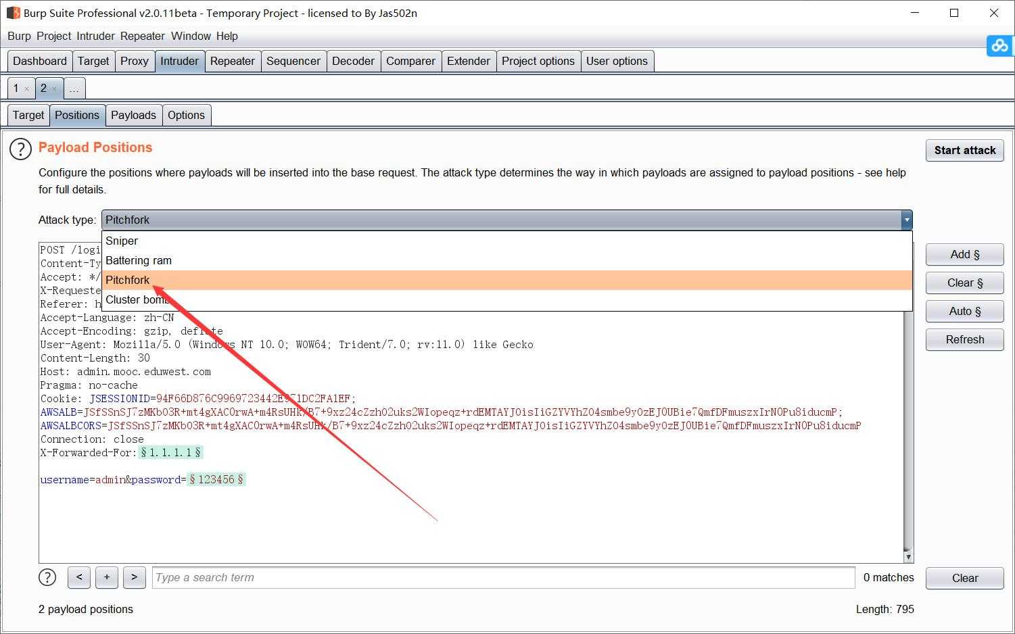Open the Window menu
The height and width of the screenshot is (634, 1015).
coord(191,36)
